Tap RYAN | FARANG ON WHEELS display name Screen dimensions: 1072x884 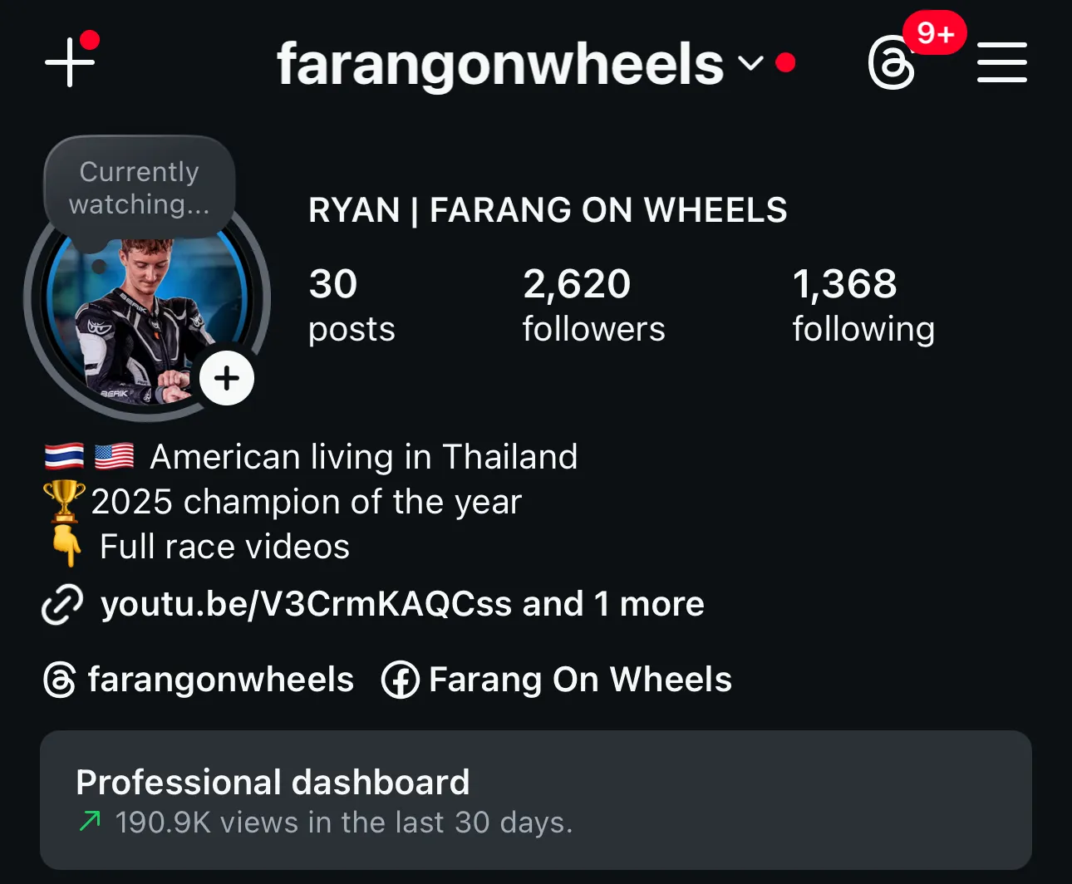coord(548,210)
